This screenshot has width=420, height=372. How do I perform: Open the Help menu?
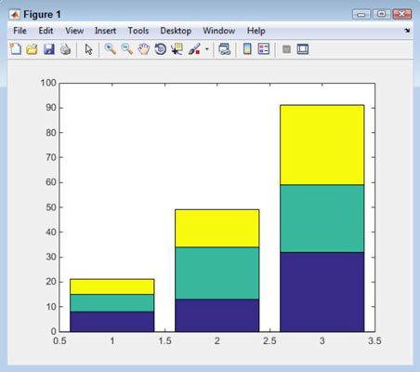click(256, 31)
